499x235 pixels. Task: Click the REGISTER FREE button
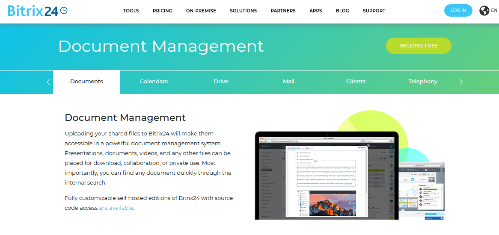point(419,46)
